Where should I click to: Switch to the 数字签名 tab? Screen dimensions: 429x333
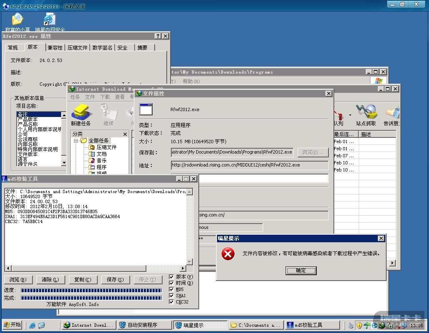pos(102,47)
